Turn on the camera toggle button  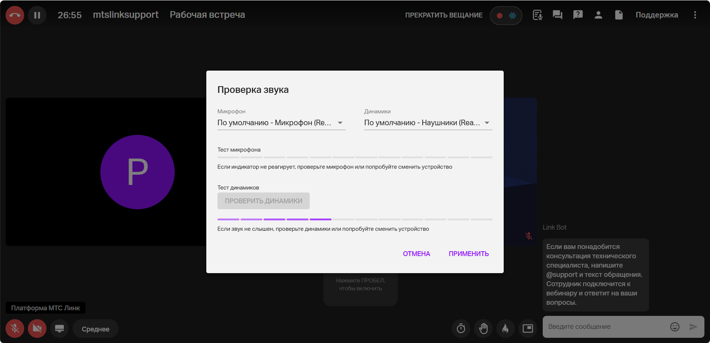tap(37, 329)
